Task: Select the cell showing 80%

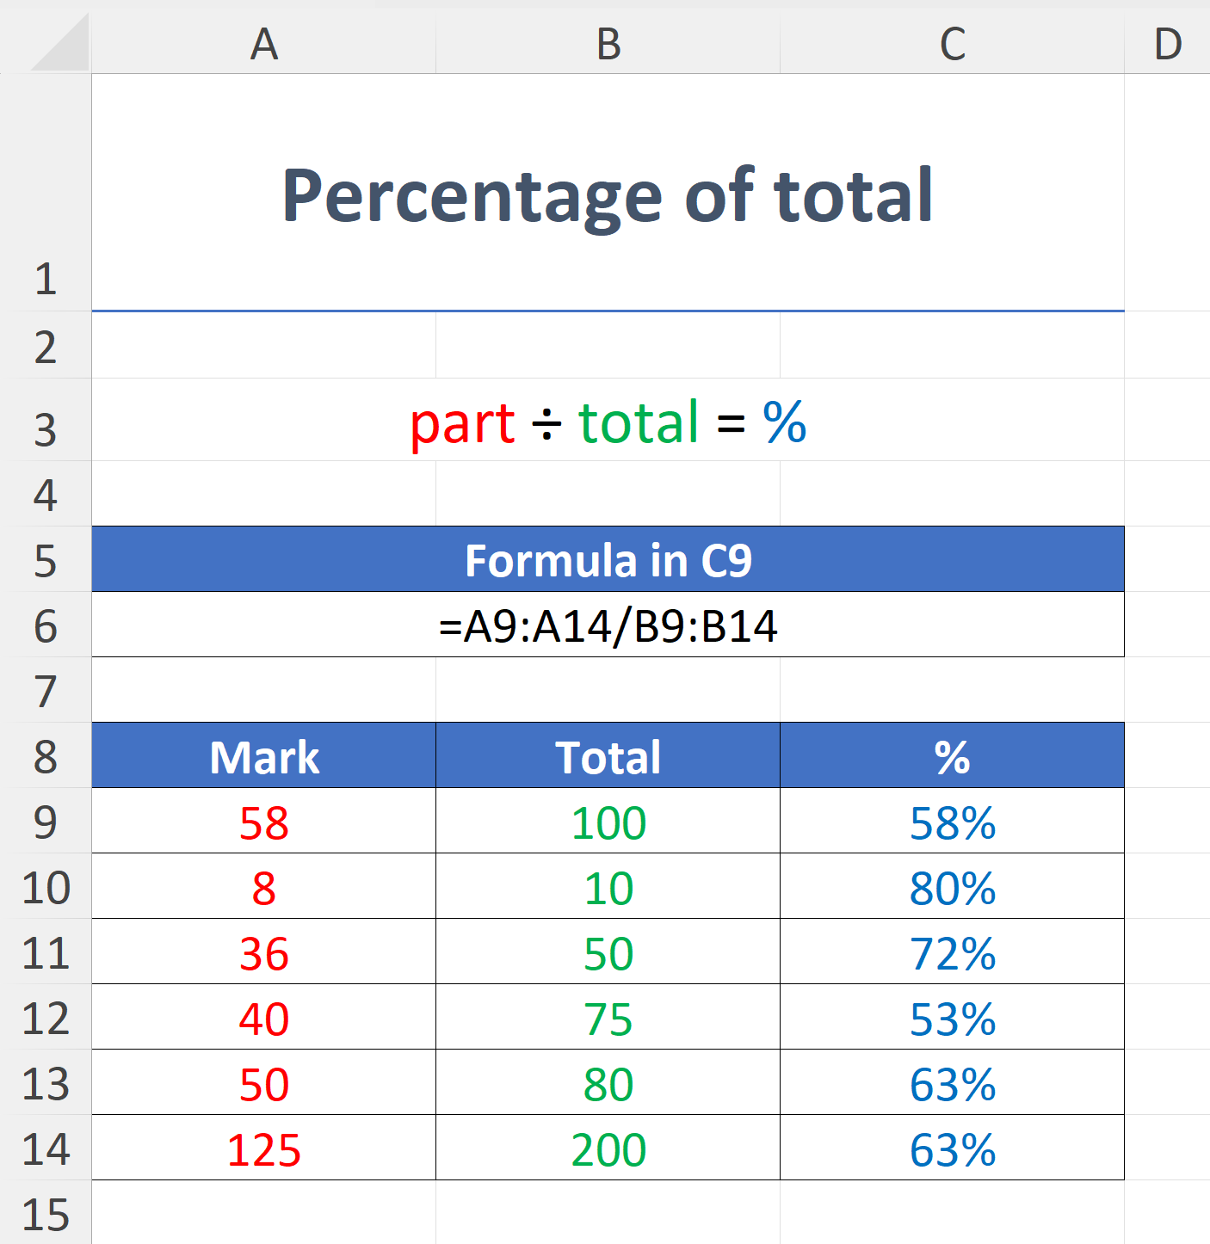Action: [951, 888]
